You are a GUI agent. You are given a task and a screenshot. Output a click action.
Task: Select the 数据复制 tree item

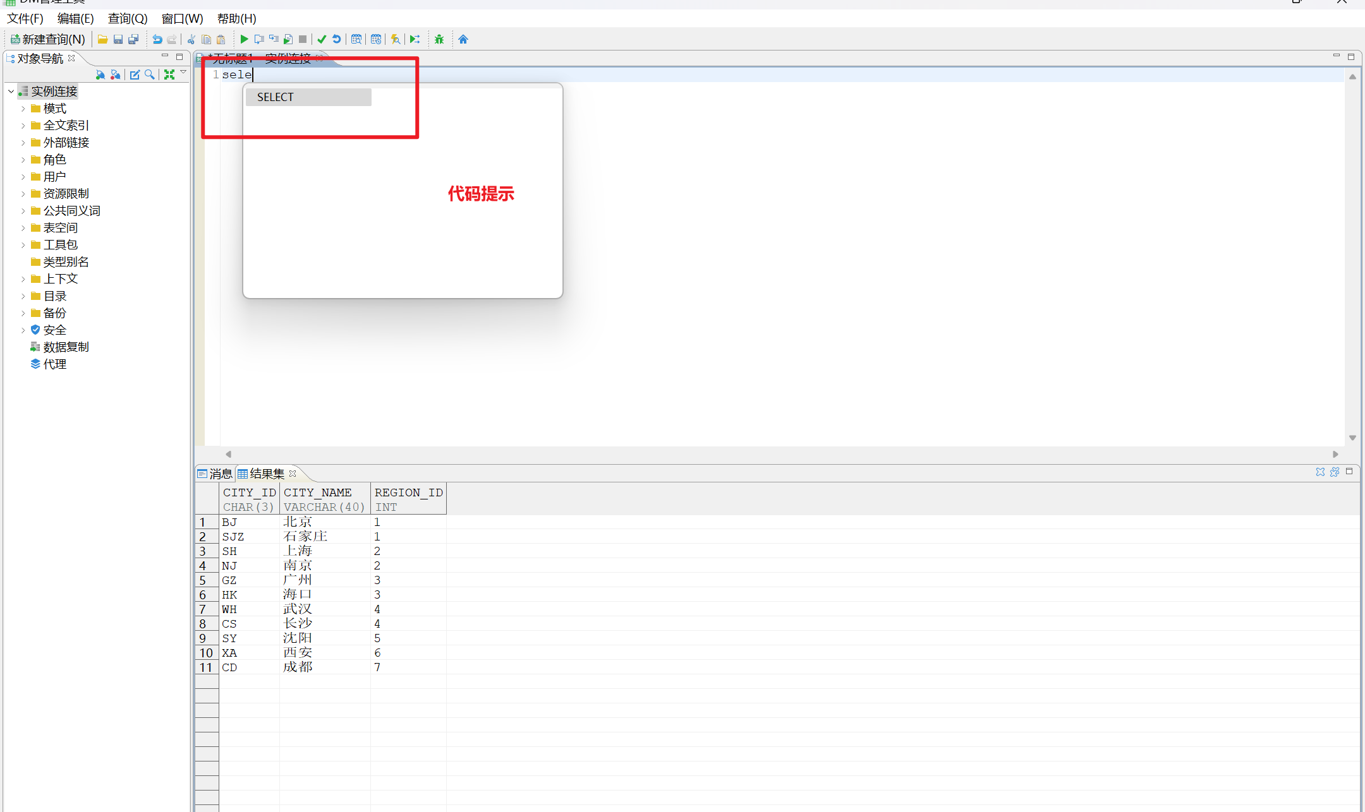click(66, 347)
